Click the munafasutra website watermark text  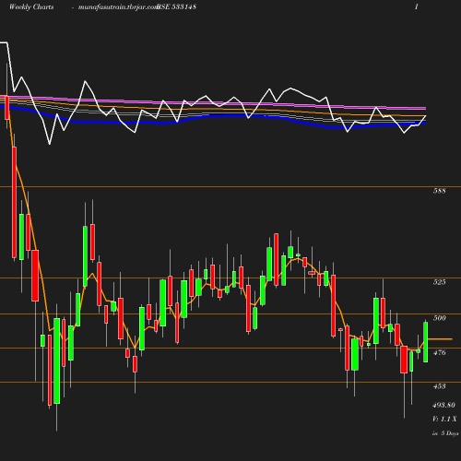[118, 7]
